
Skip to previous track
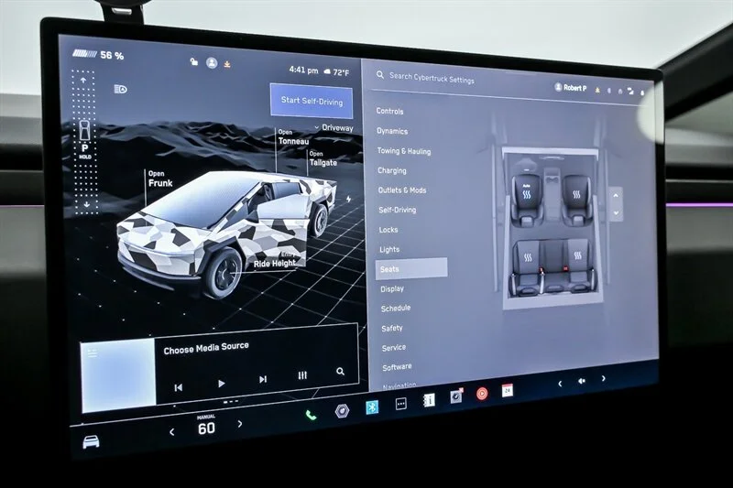click(x=178, y=387)
